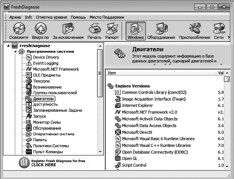Select the Windows toolbar category icon
This screenshot has width=234, height=179.
click(136, 29)
